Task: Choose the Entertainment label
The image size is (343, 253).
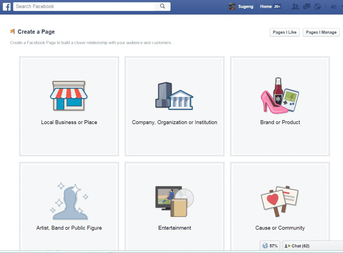Action: pos(175,228)
